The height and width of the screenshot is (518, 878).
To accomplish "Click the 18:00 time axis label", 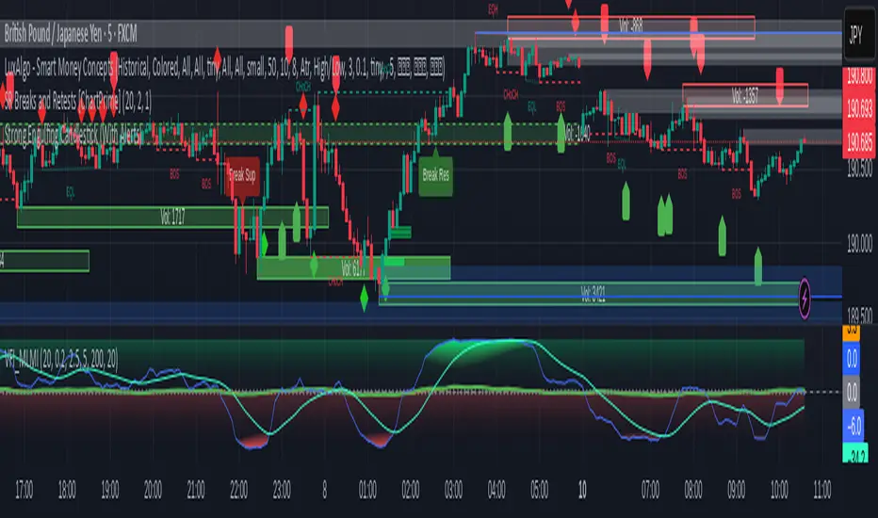I will click(x=67, y=490).
